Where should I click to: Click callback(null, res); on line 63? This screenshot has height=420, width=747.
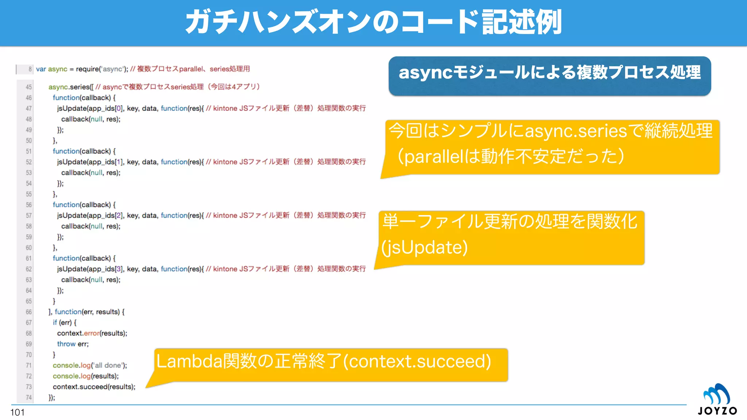(91, 280)
